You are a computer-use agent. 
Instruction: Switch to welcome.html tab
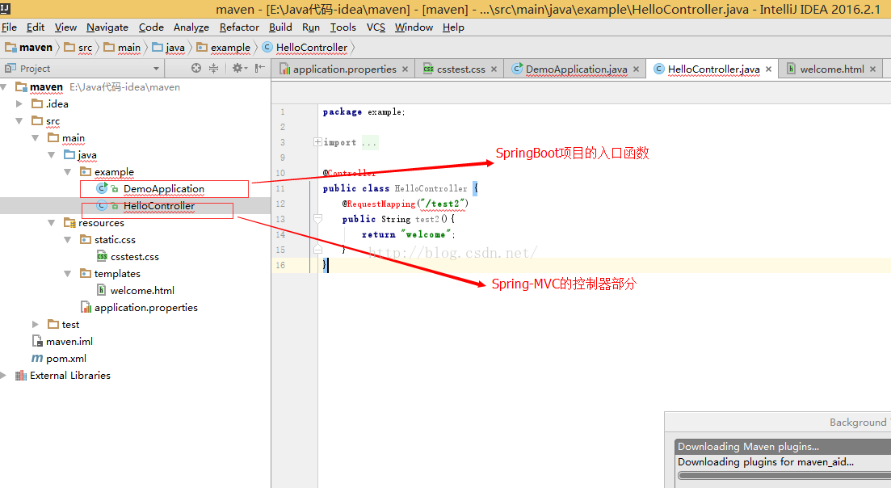[x=832, y=69]
